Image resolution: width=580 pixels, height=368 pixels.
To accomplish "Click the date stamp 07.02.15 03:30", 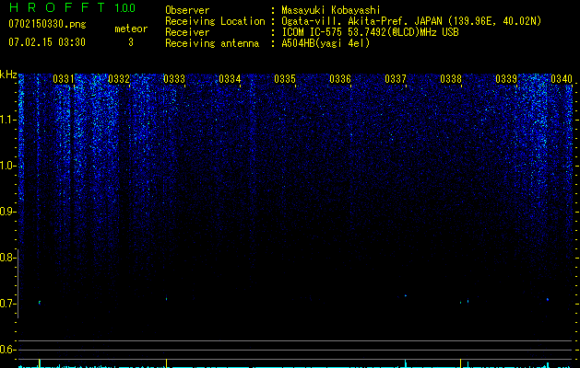I will click(47, 42).
